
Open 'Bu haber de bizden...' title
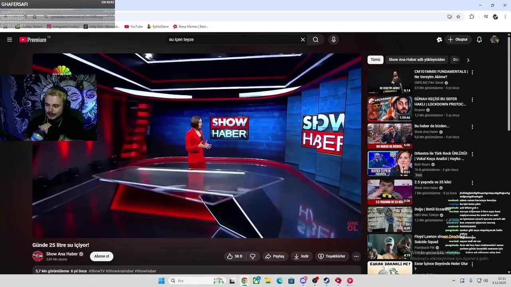tap(432, 126)
